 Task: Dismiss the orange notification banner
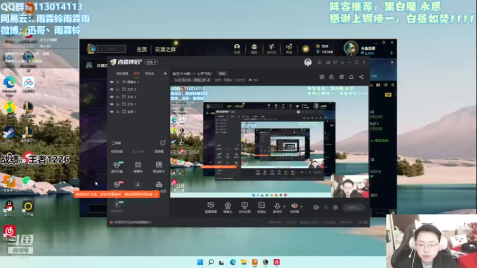pos(156,194)
